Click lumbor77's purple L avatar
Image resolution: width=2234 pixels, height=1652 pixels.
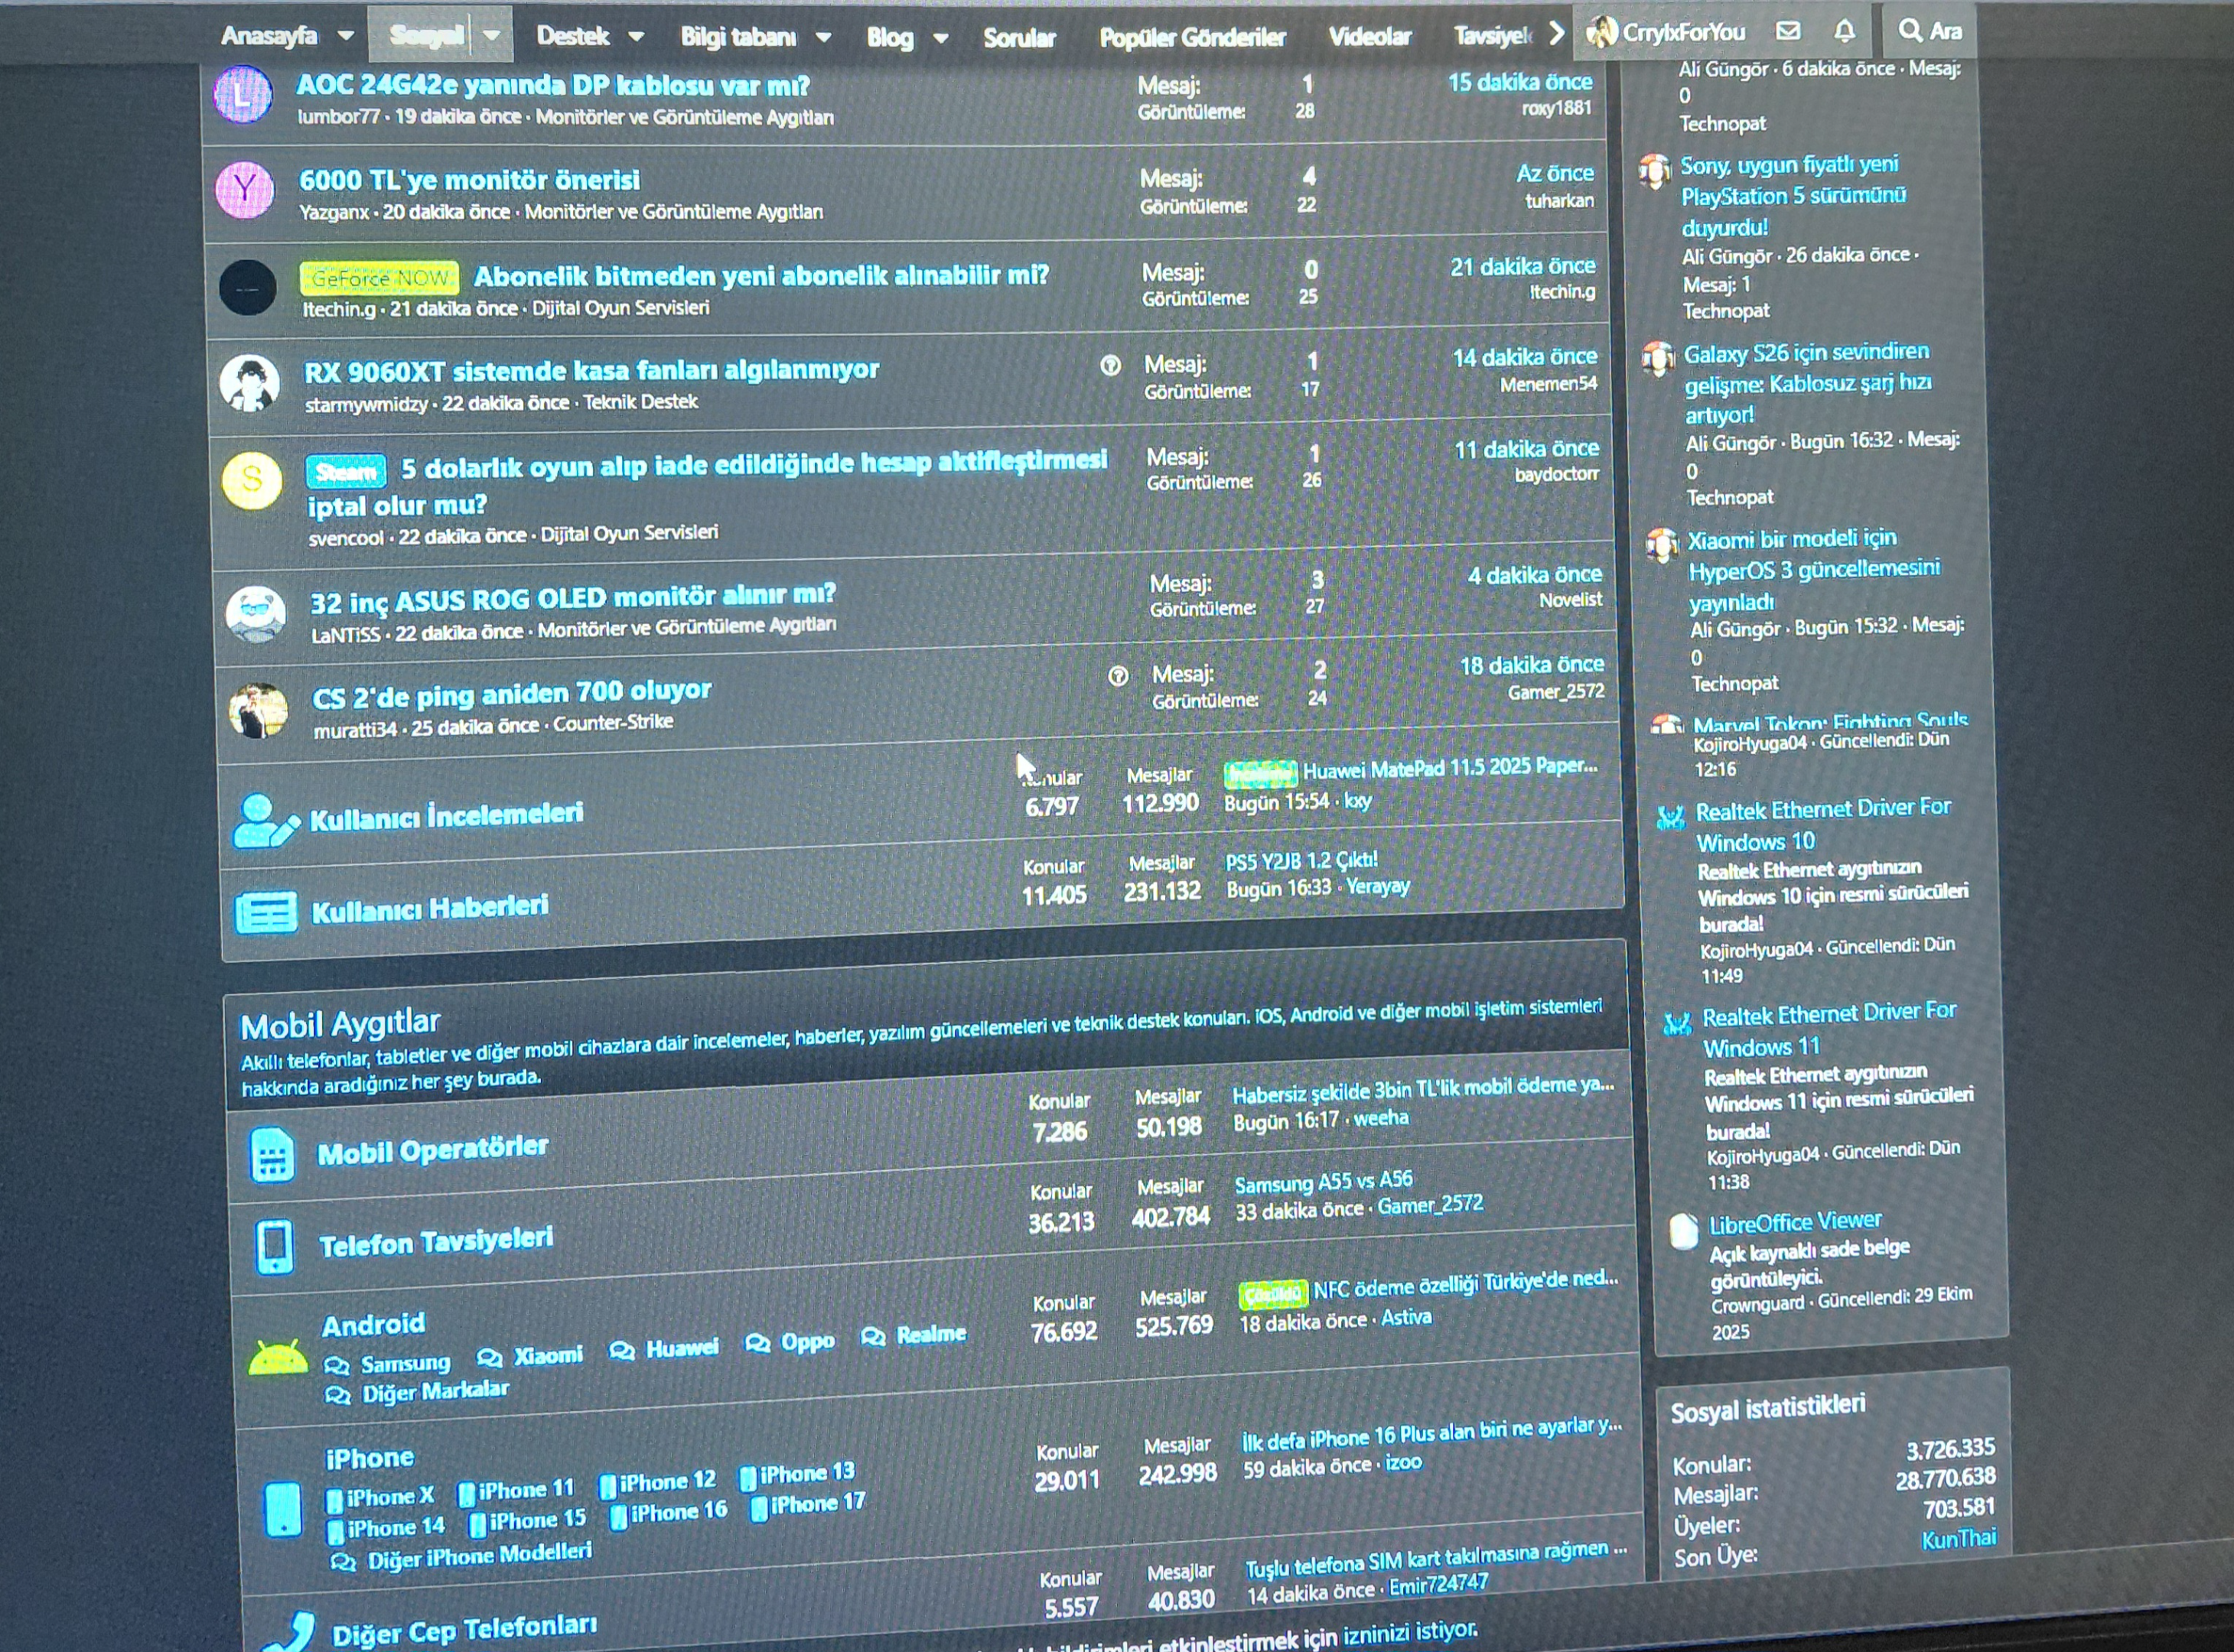click(243, 95)
